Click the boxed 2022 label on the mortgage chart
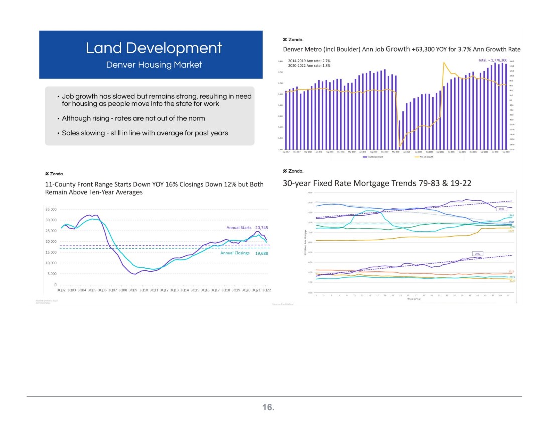 pyautogui.click(x=478, y=254)
